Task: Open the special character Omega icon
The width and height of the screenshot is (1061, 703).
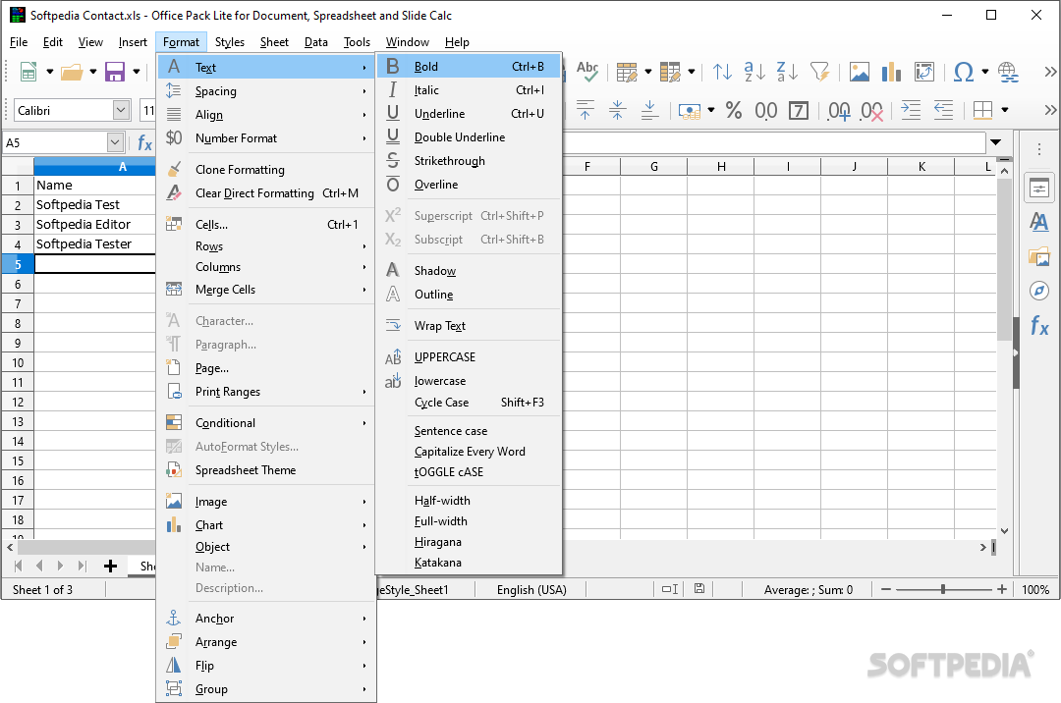Action: [963, 72]
